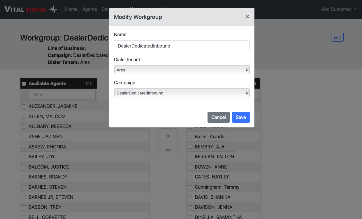Screen dimensions: 362x219
Task: Open the DialerTenant dropdown showing Ares
Action: click(182, 70)
